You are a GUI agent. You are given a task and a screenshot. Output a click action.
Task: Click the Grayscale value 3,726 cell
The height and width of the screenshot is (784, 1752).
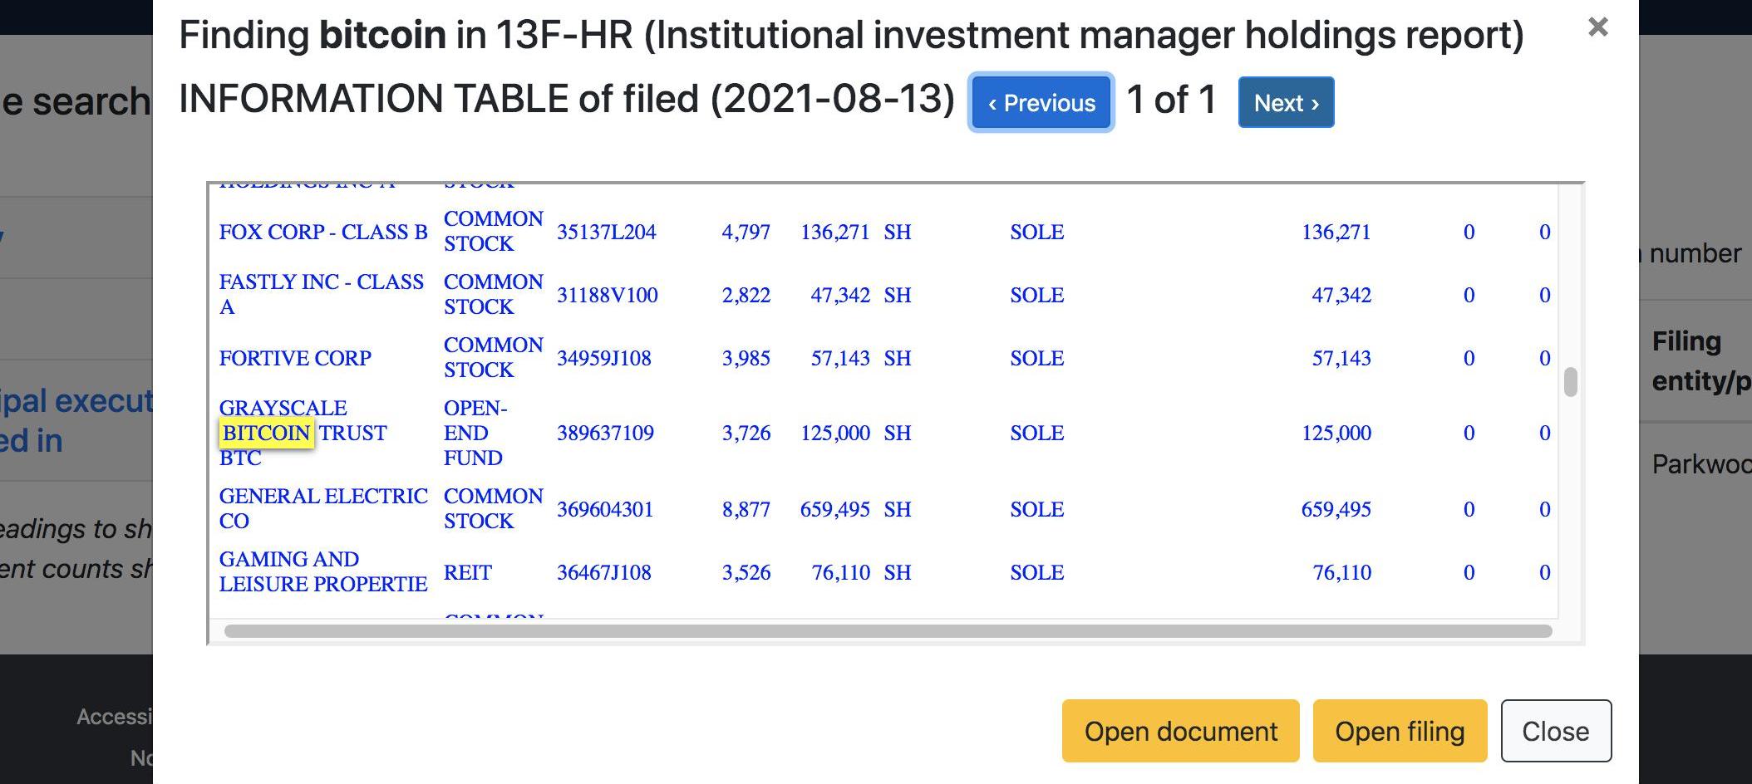click(746, 433)
